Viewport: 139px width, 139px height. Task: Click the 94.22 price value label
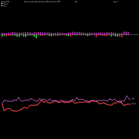[x=134, y=104]
